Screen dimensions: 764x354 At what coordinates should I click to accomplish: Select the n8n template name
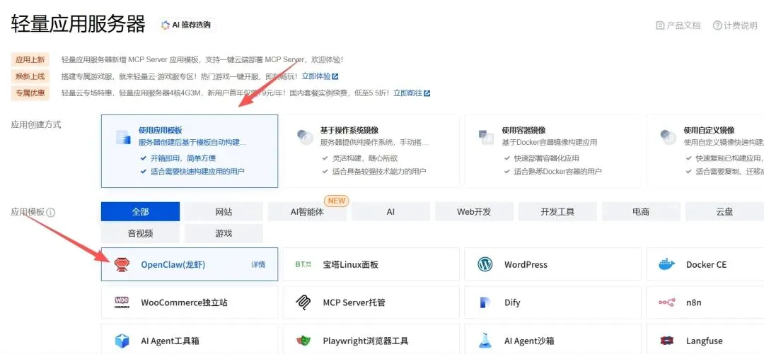694,303
